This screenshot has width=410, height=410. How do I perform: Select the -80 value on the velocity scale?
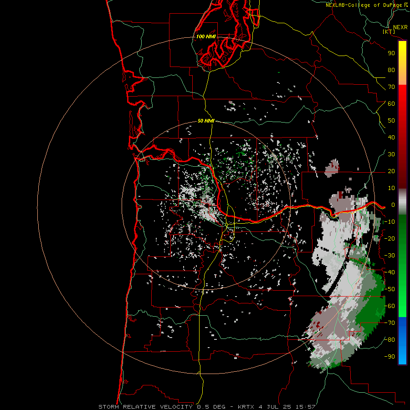(389, 340)
